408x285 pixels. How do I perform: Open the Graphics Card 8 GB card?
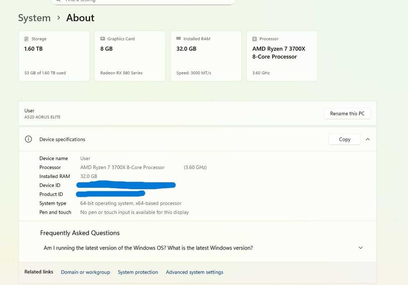pyautogui.click(x=130, y=56)
